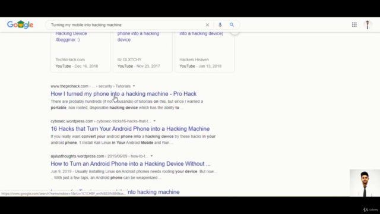Click 'YouTube - Jan 13, 2018' text

201,66
